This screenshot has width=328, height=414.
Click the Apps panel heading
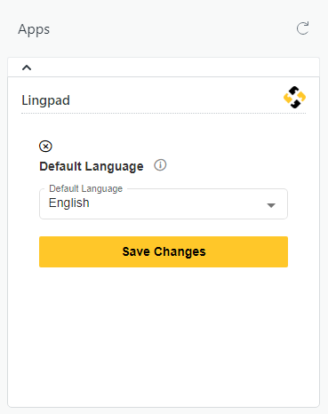34,29
